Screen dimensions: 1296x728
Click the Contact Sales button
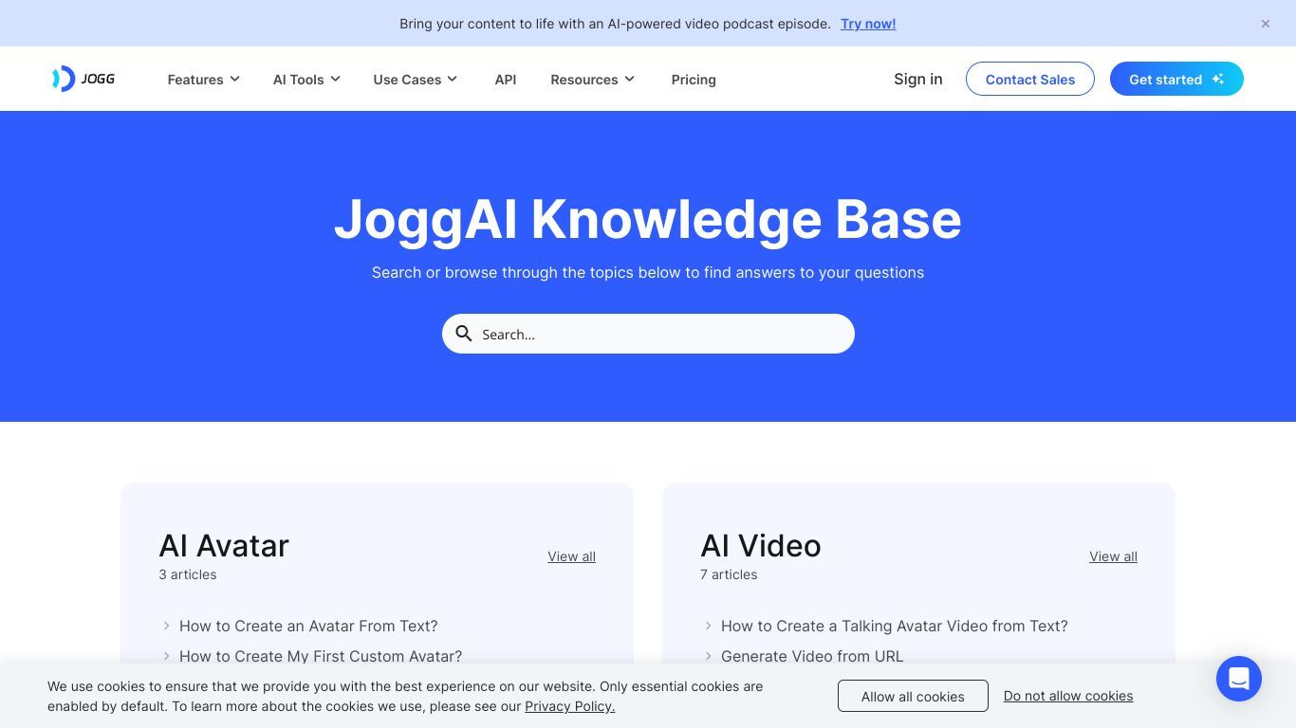(1030, 79)
